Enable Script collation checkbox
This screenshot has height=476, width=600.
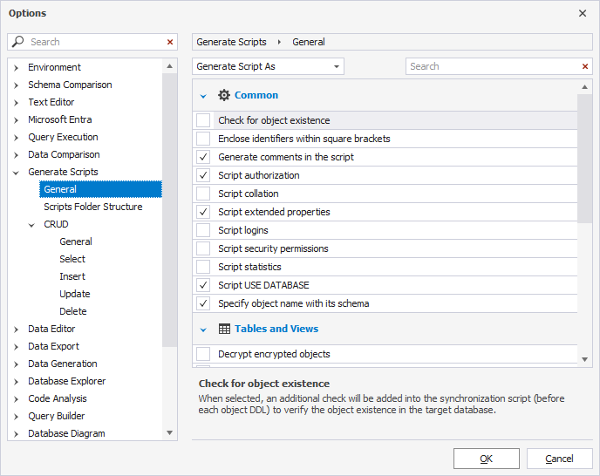(x=203, y=194)
